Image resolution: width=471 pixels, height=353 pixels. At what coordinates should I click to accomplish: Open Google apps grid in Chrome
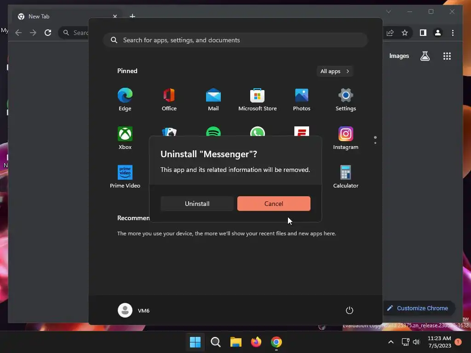[447, 56]
